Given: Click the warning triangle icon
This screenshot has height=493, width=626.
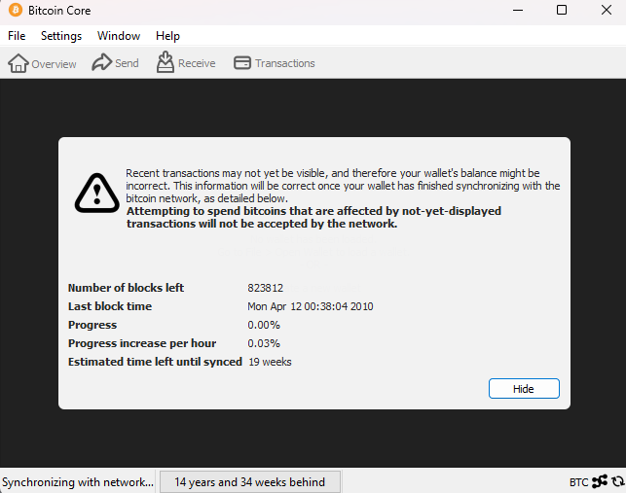Looking at the screenshot, I should [97, 193].
